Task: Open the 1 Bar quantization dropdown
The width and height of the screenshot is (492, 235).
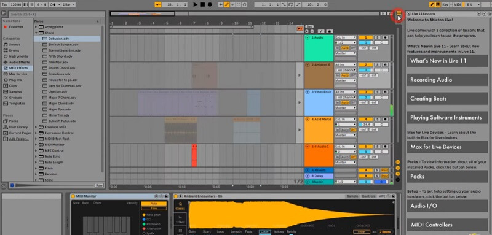Action: (69, 4)
